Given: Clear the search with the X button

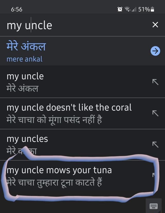Looking at the screenshot, I should pos(155,25).
